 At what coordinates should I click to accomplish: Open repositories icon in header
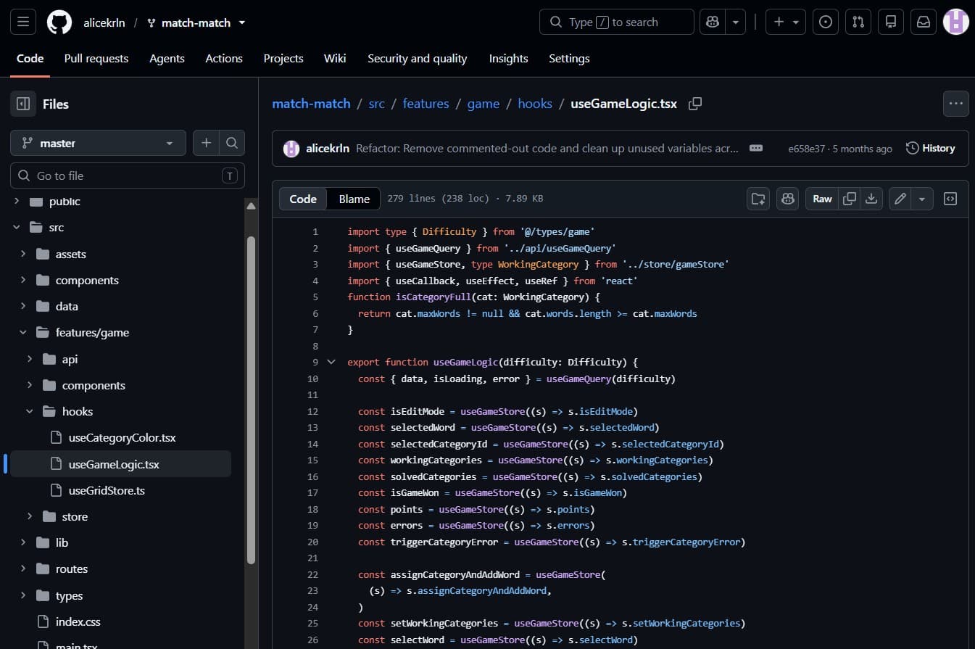891,22
